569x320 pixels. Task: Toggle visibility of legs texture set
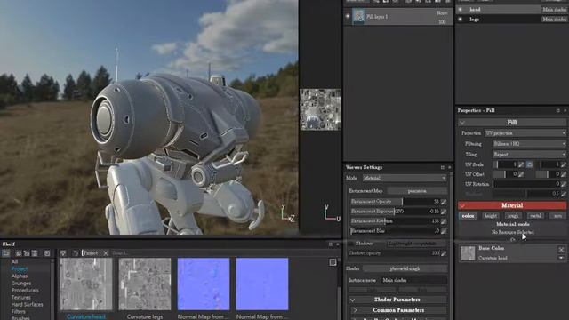pos(461,20)
